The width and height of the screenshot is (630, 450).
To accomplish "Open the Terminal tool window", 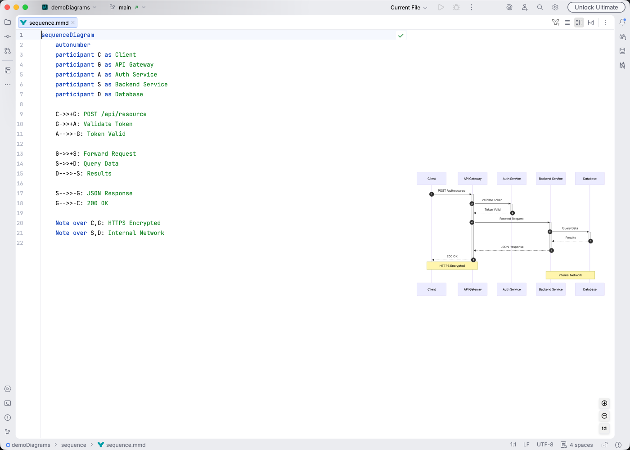I will (x=7, y=403).
